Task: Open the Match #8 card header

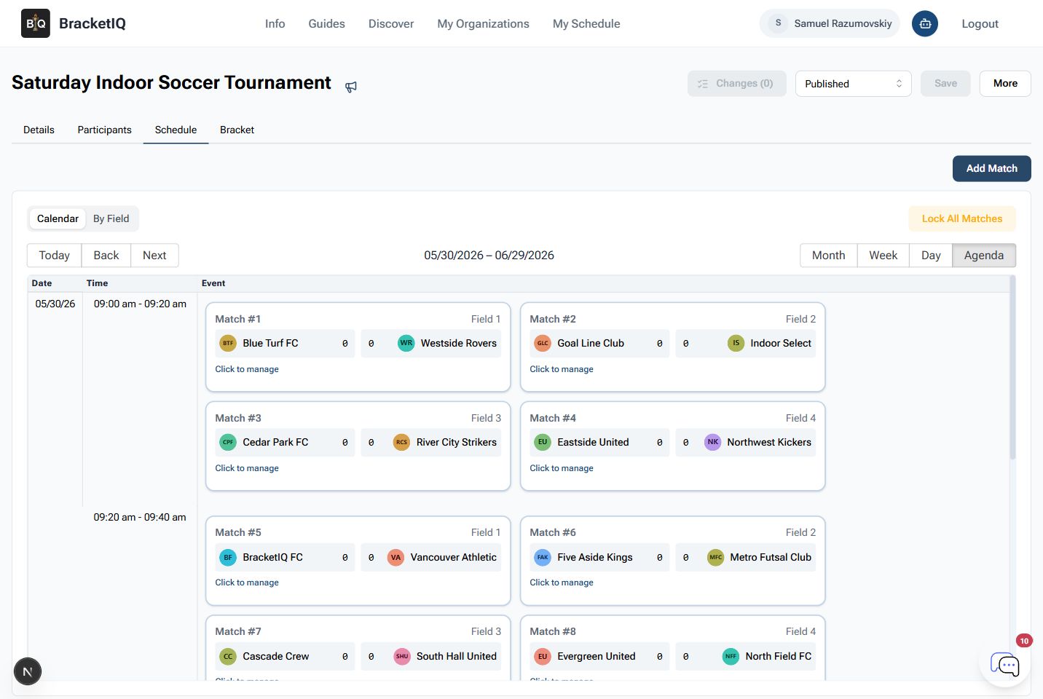Action: [x=673, y=631]
